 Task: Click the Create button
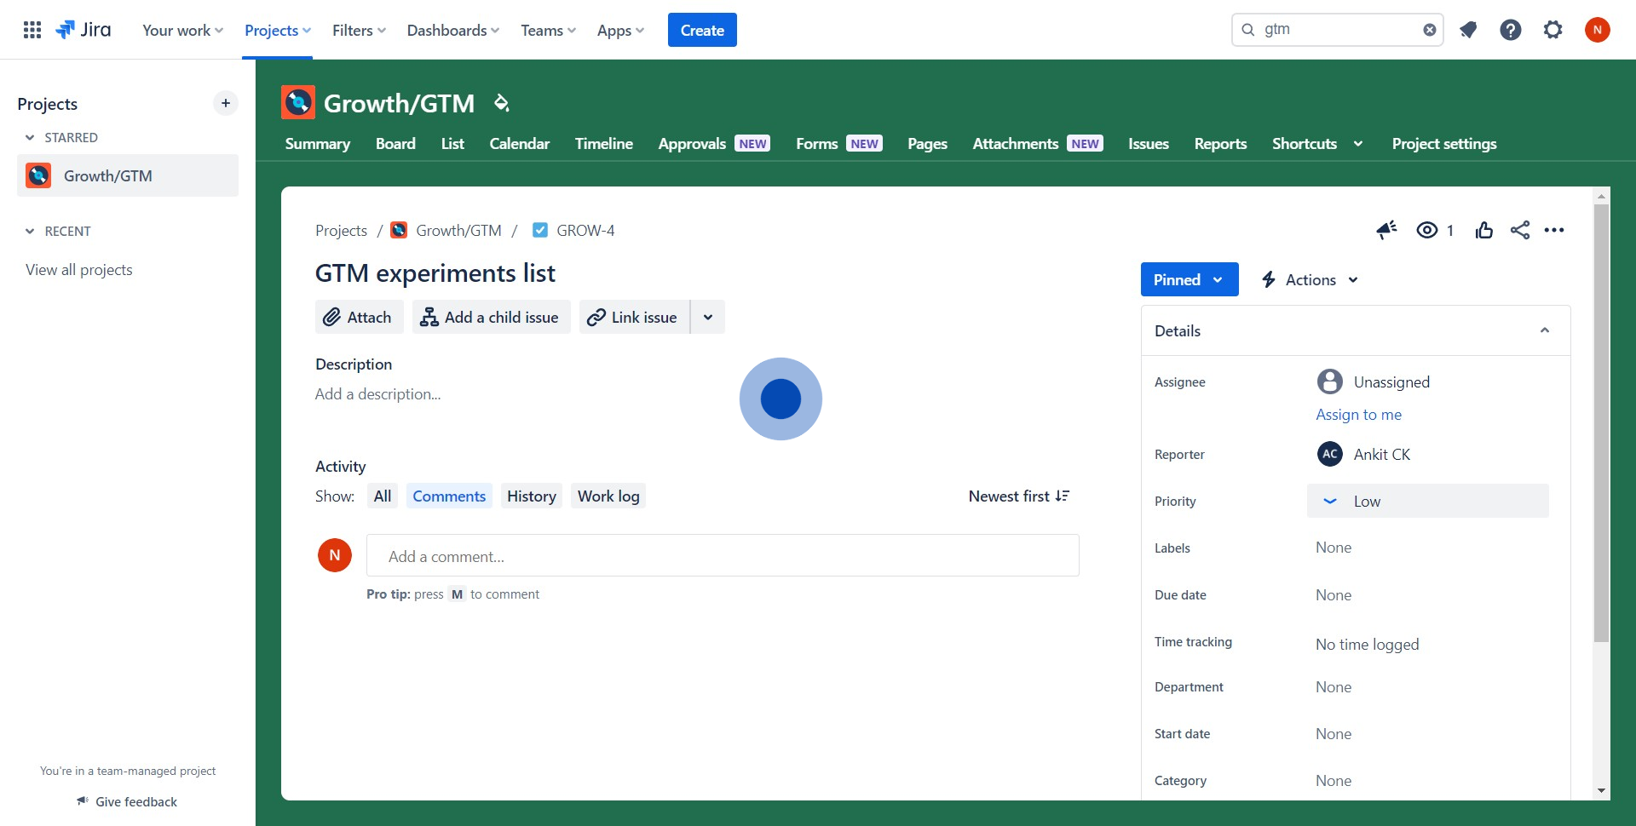coord(702,30)
